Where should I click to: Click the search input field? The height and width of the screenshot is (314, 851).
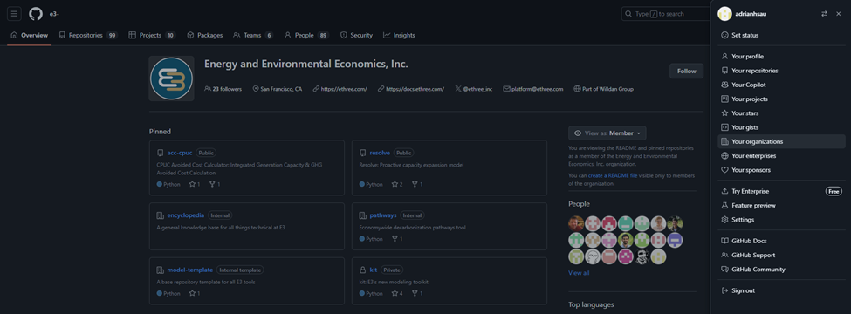tap(665, 14)
